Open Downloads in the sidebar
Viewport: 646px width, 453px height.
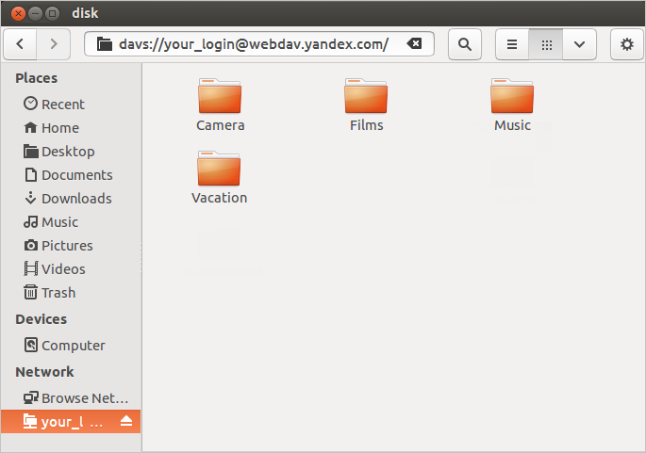[x=71, y=199]
